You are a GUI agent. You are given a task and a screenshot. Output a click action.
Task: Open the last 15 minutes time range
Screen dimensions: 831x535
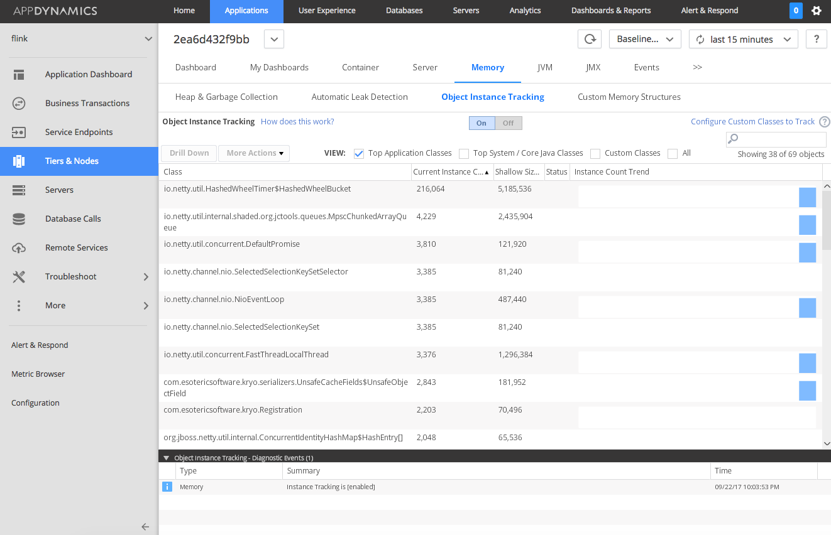744,39
